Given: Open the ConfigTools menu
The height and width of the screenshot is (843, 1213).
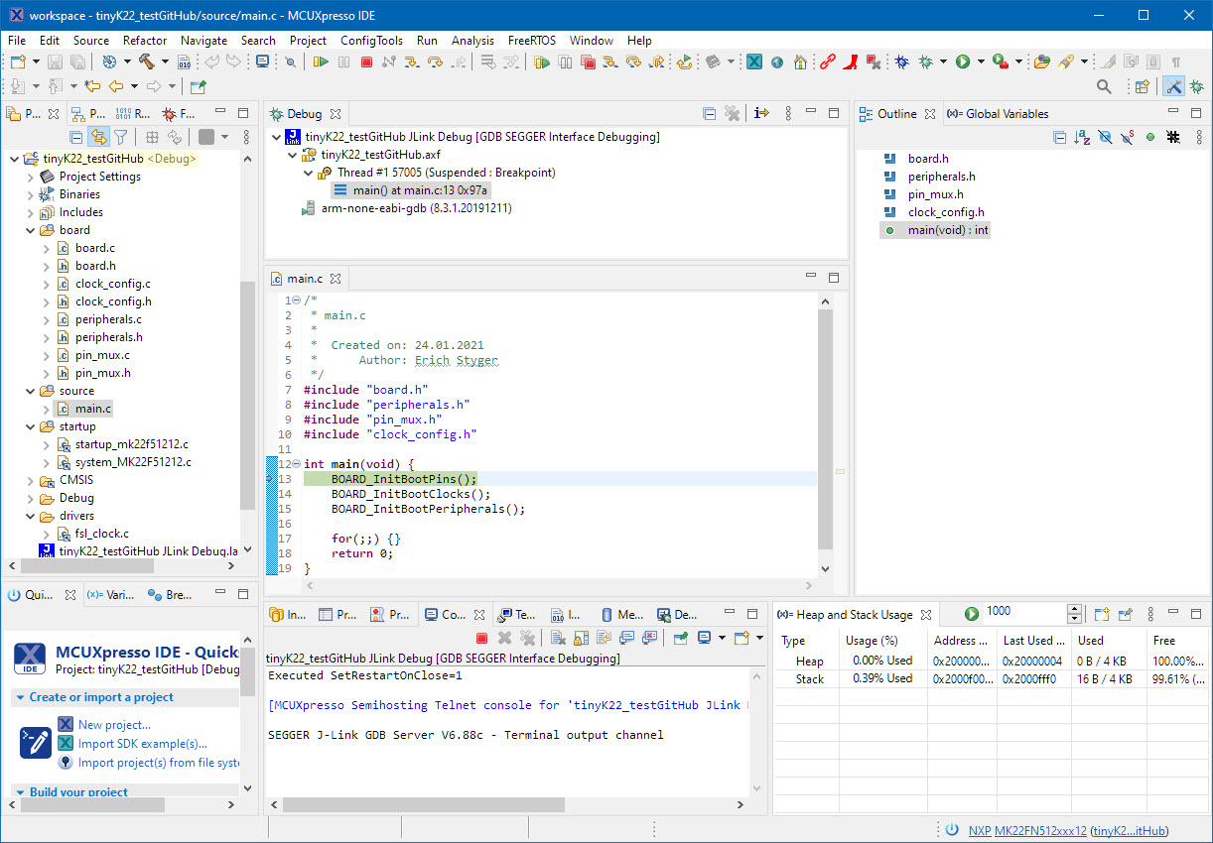Looking at the screenshot, I should pos(371,41).
